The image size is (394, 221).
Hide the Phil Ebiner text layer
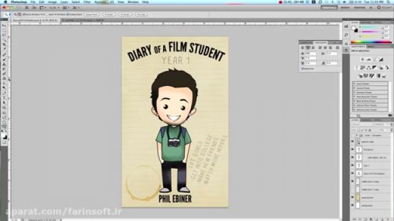click(353, 149)
